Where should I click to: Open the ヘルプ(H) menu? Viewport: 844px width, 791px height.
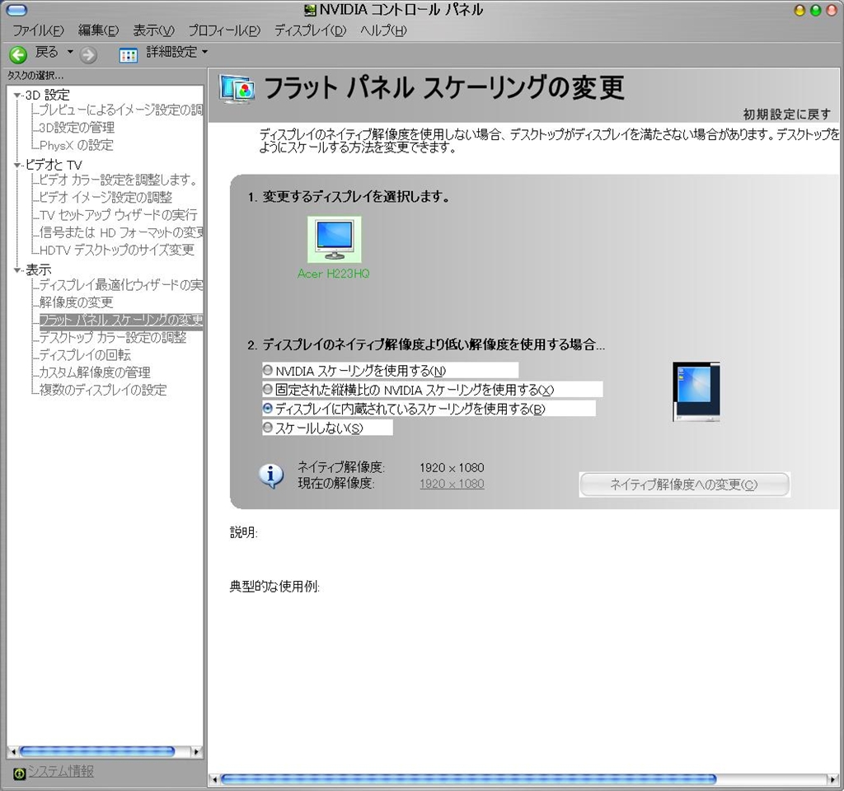(x=383, y=30)
